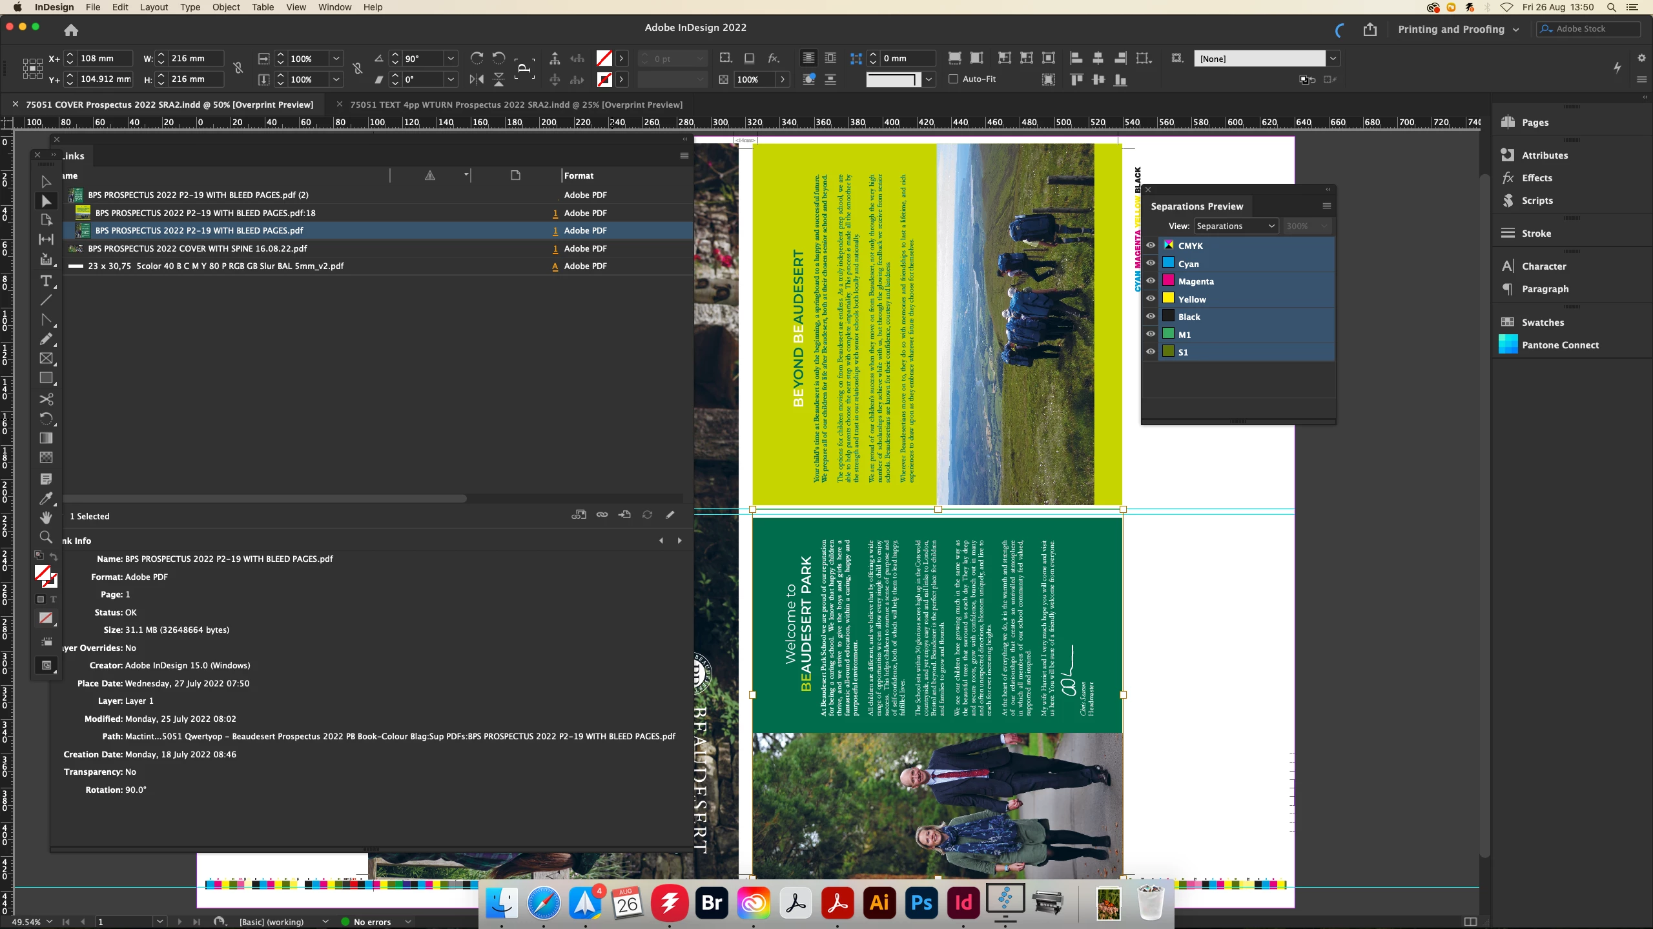Click the Relink chain icon in Links panel
1653x929 pixels.
[x=602, y=515]
